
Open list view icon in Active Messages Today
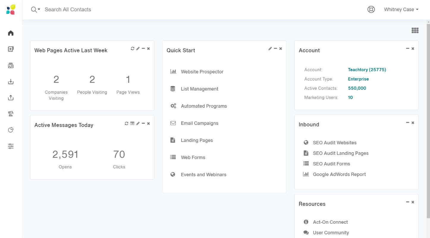tap(132, 123)
